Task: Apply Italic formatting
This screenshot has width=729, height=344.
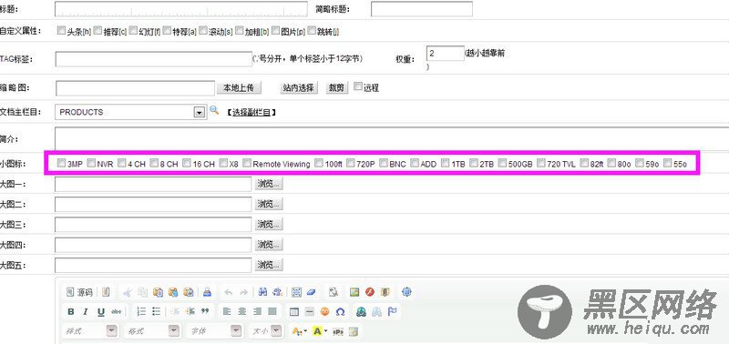Action: coord(86,311)
